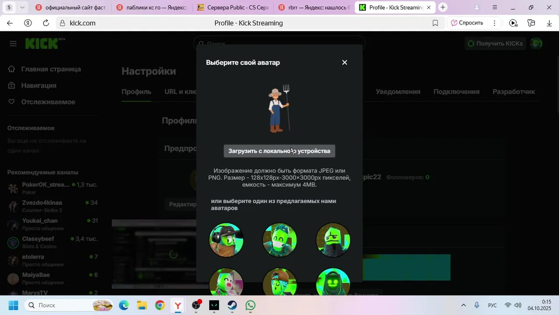Viewport: 559px width, 315px height.
Task: Show hidden system tray icons
Action: [463, 305]
